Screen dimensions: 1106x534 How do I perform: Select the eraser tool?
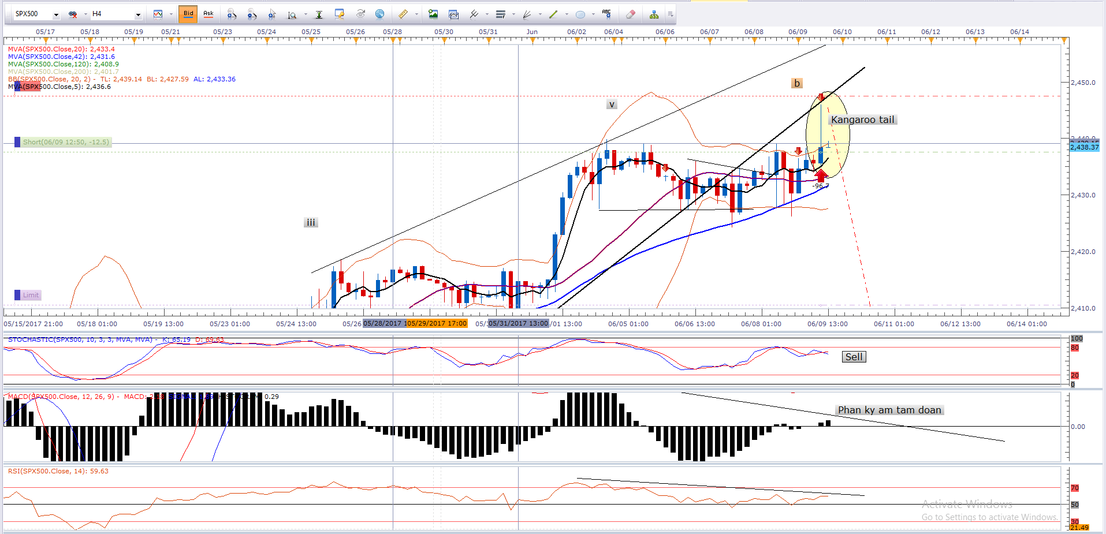[631, 14]
